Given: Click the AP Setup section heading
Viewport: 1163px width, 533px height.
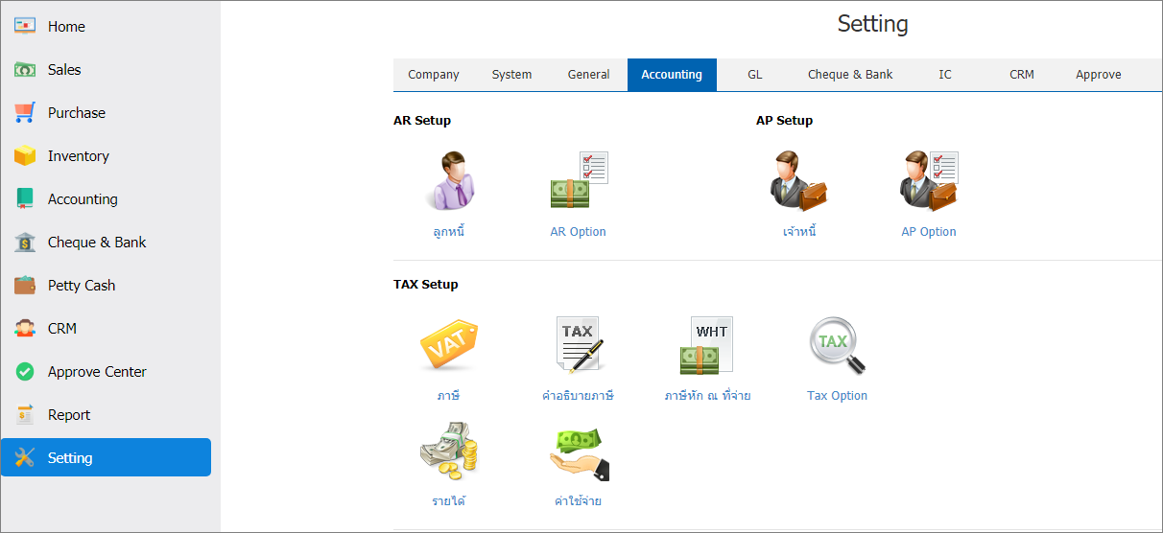Looking at the screenshot, I should (x=784, y=121).
